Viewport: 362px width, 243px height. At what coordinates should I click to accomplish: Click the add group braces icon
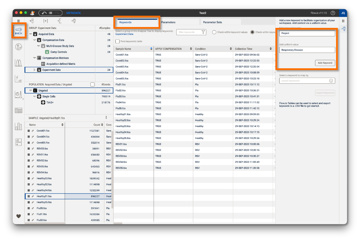[x=45, y=21]
